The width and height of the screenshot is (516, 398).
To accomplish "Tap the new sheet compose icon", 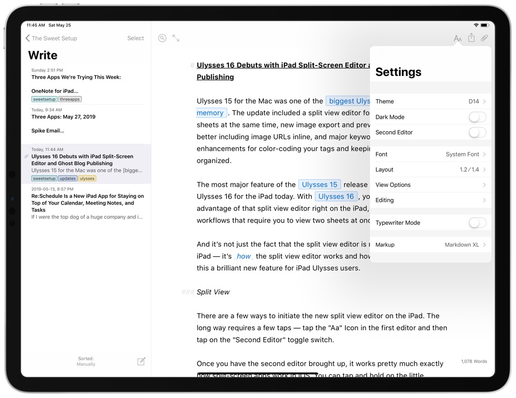I will [141, 361].
